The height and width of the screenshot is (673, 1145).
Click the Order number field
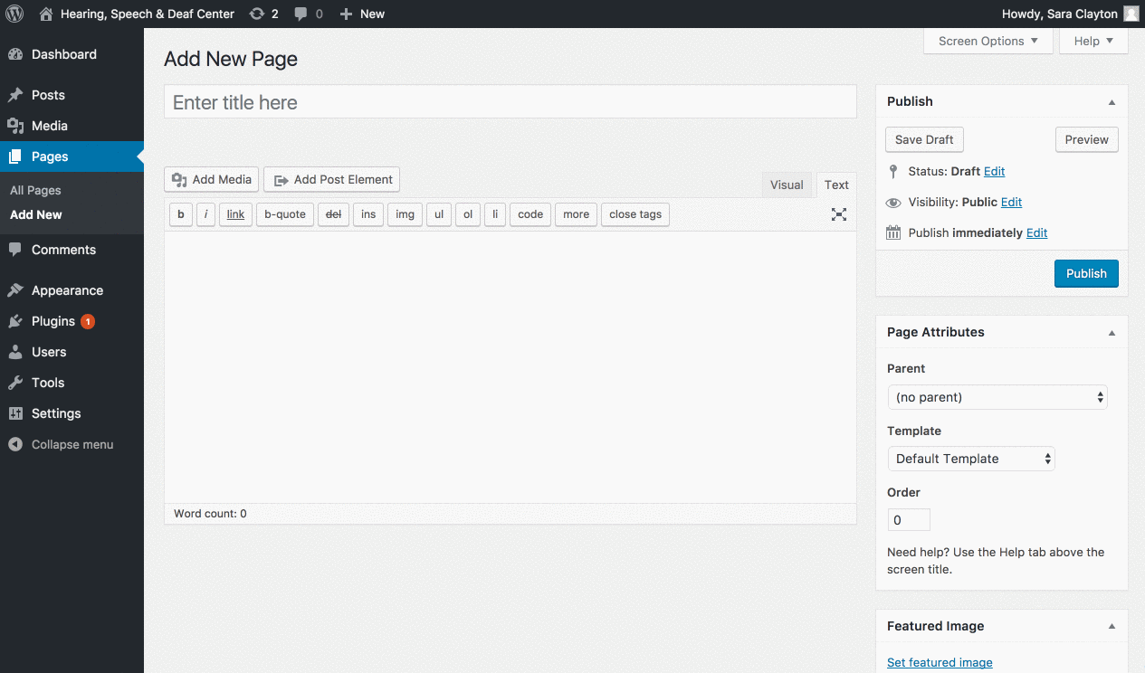click(909, 520)
